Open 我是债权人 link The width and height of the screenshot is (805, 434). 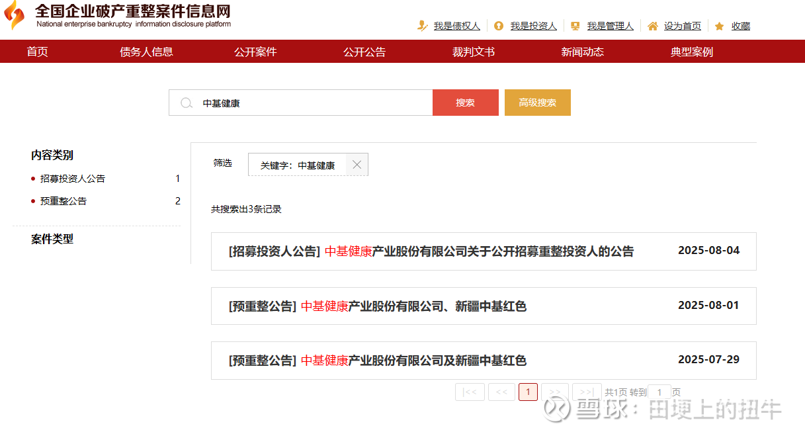tap(457, 26)
